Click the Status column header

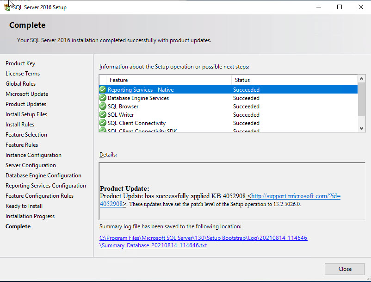(242, 80)
